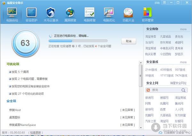Click the Sogou S icon in search box
192x136 pixels.
[148, 90]
